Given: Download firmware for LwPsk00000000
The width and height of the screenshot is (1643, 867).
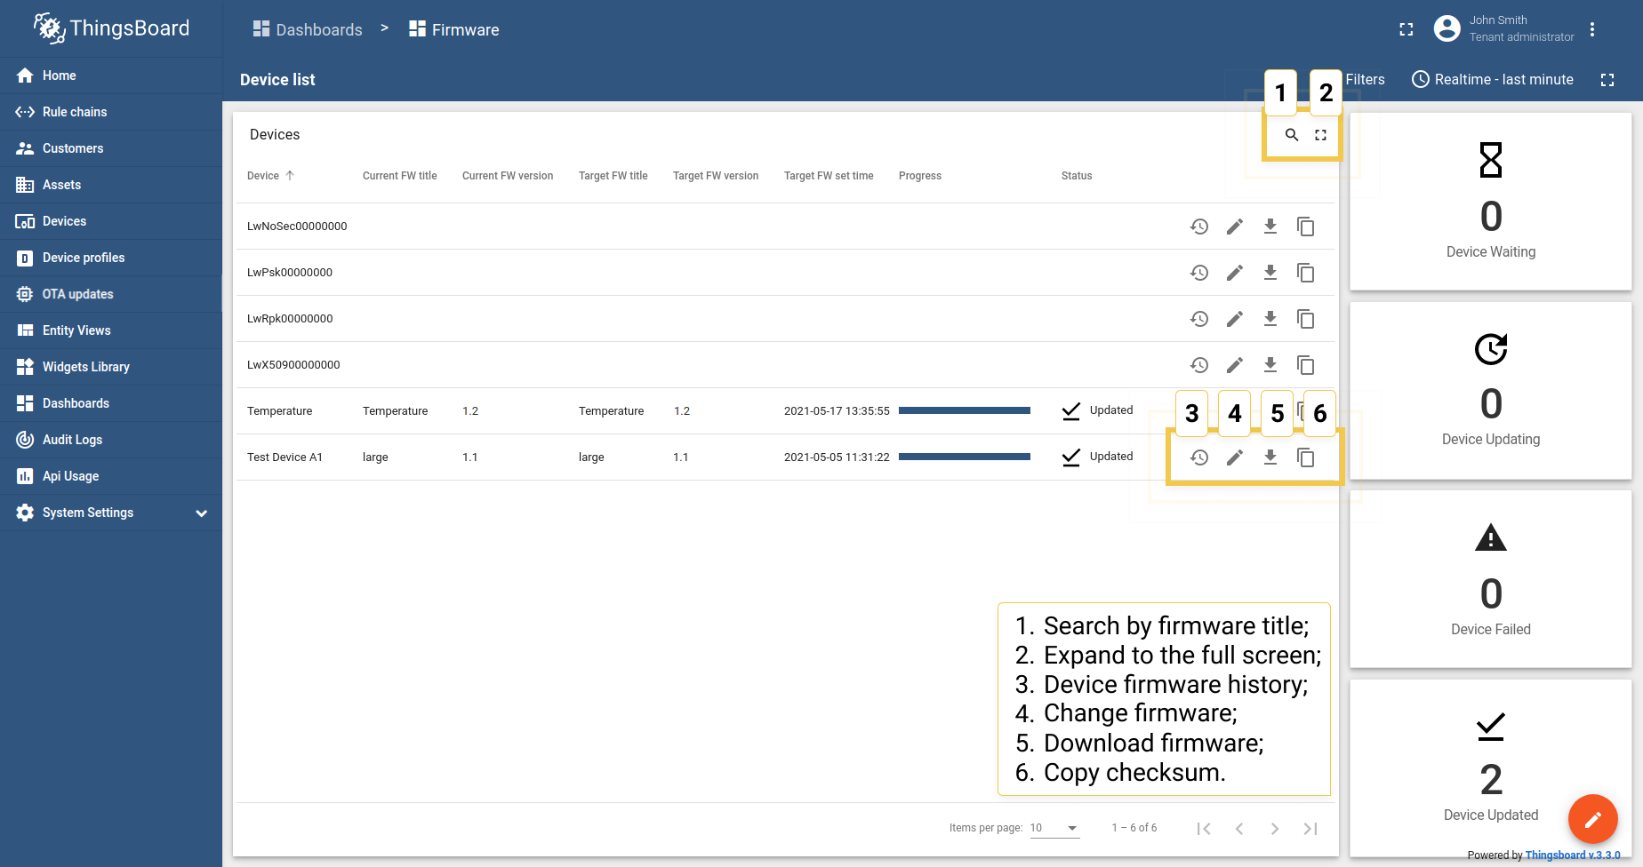Looking at the screenshot, I should click(x=1270, y=272).
